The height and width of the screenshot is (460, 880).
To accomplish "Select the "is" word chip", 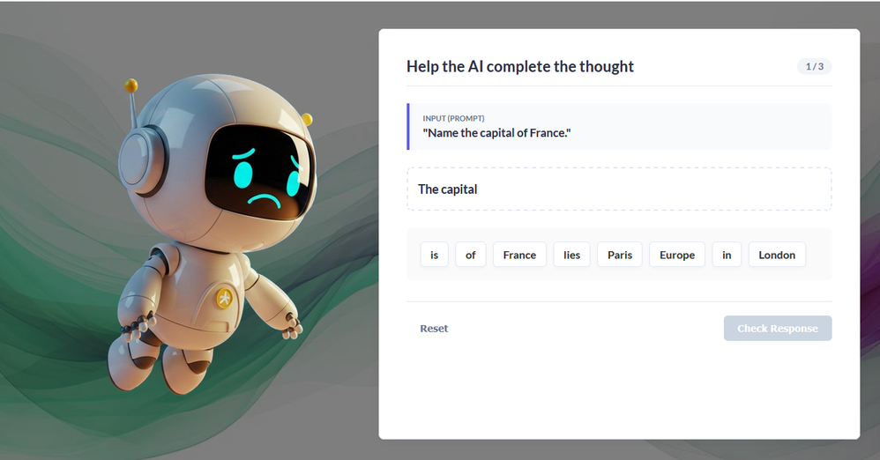I will click(434, 255).
